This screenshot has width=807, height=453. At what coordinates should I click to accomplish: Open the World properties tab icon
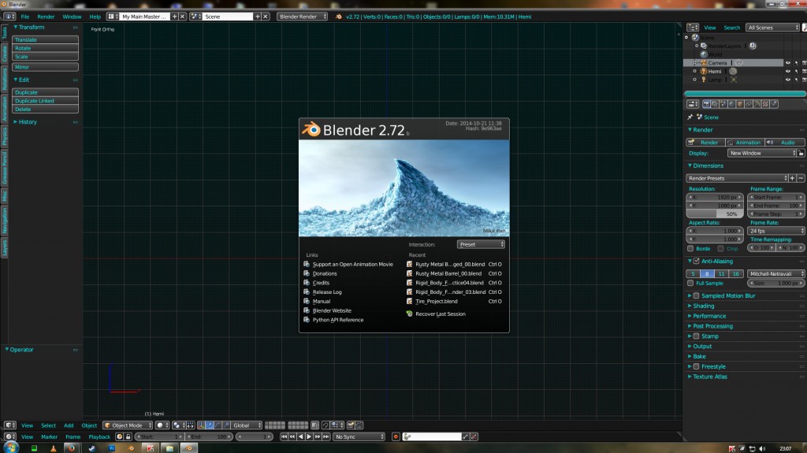coord(731,104)
